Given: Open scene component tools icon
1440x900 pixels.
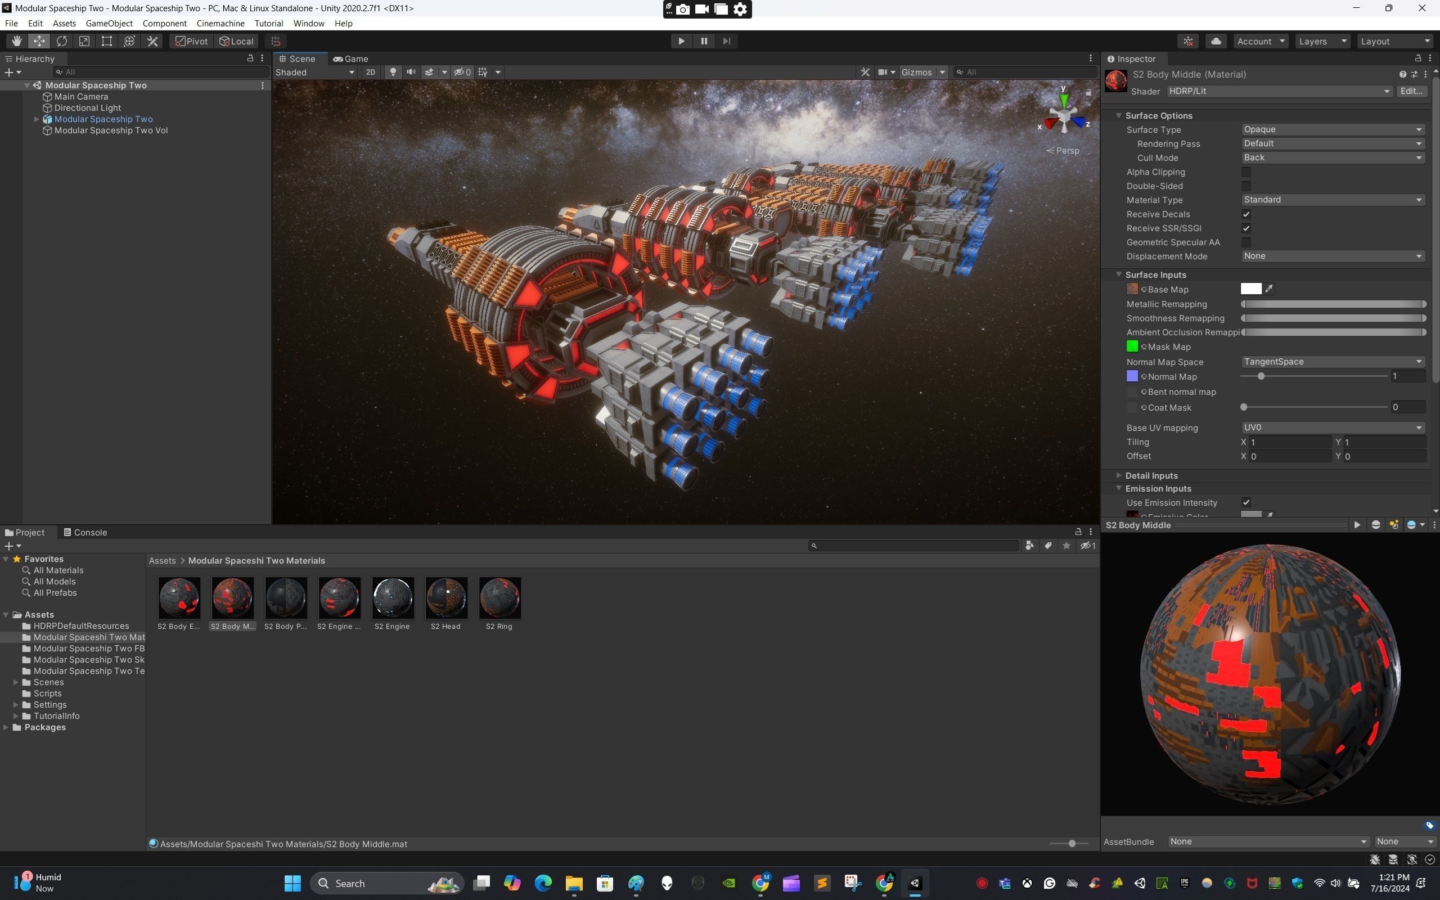Looking at the screenshot, I should [865, 72].
